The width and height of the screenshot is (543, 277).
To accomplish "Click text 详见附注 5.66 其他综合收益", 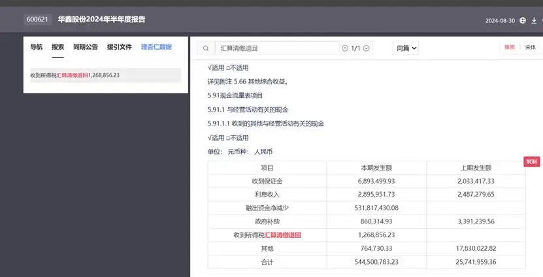I will pyautogui.click(x=248, y=82).
